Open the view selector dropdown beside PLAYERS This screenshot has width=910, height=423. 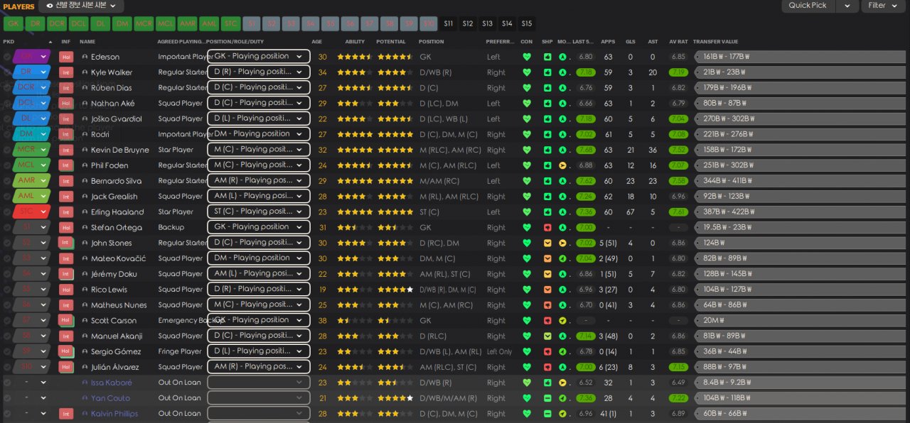81,6
